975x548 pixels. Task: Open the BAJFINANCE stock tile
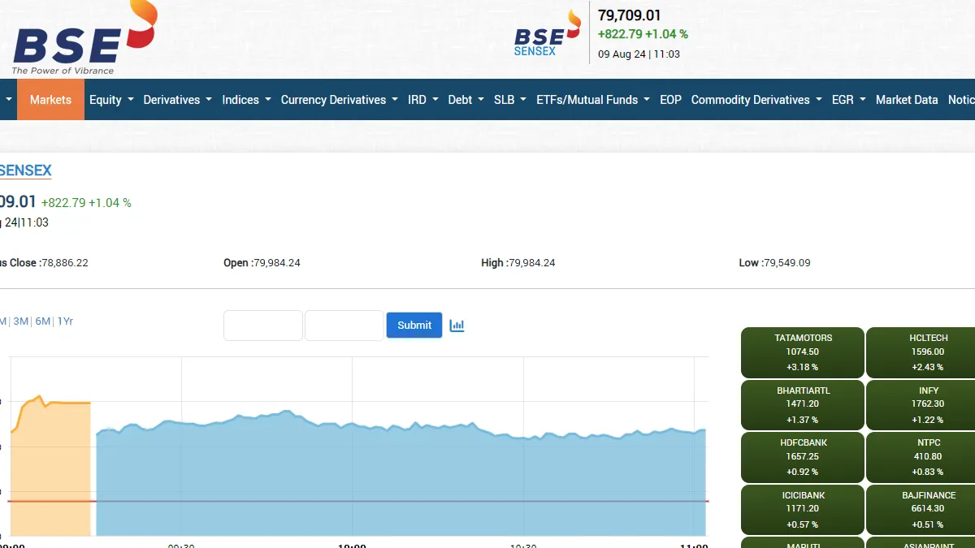tap(921, 509)
